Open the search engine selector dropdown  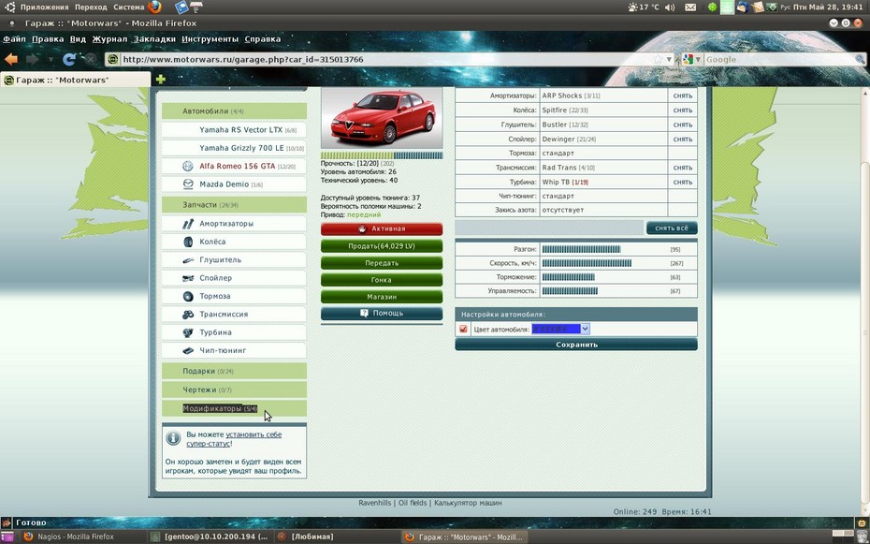point(690,59)
